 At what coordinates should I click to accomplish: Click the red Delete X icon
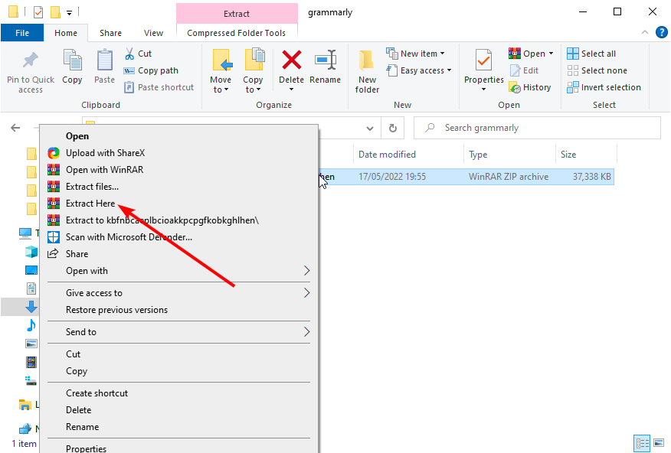pyautogui.click(x=291, y=60)
